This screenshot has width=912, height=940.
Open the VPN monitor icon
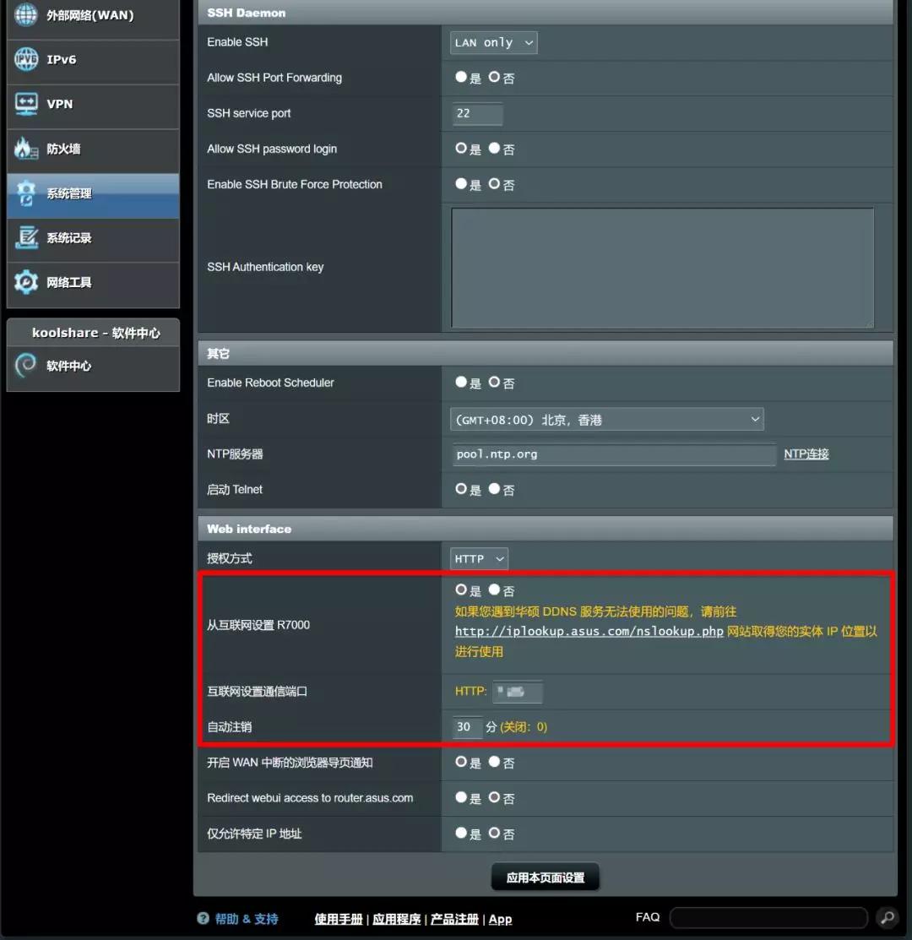tap(25, 105)
